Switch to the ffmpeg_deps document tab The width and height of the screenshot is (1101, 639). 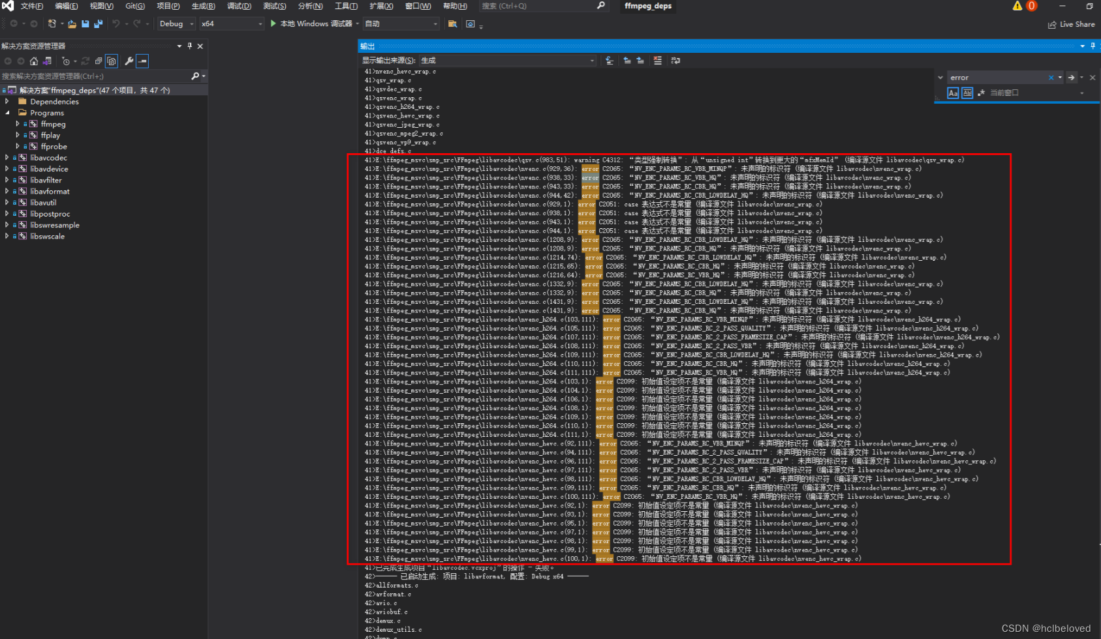(647, 6)
